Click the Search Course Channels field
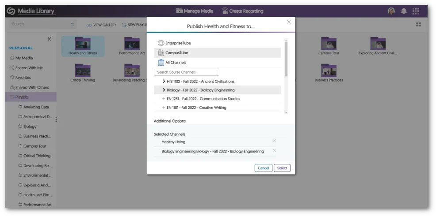 click(186, 72)
